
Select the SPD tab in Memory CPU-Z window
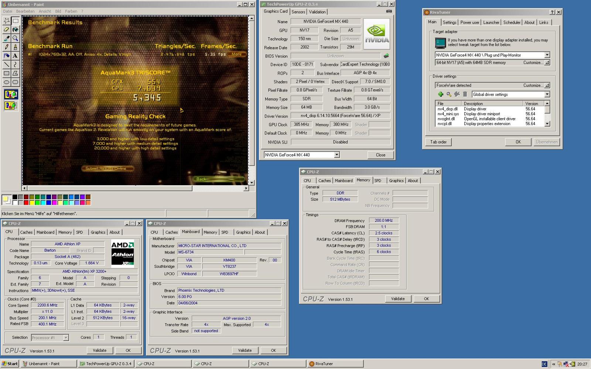coord(378,181)
